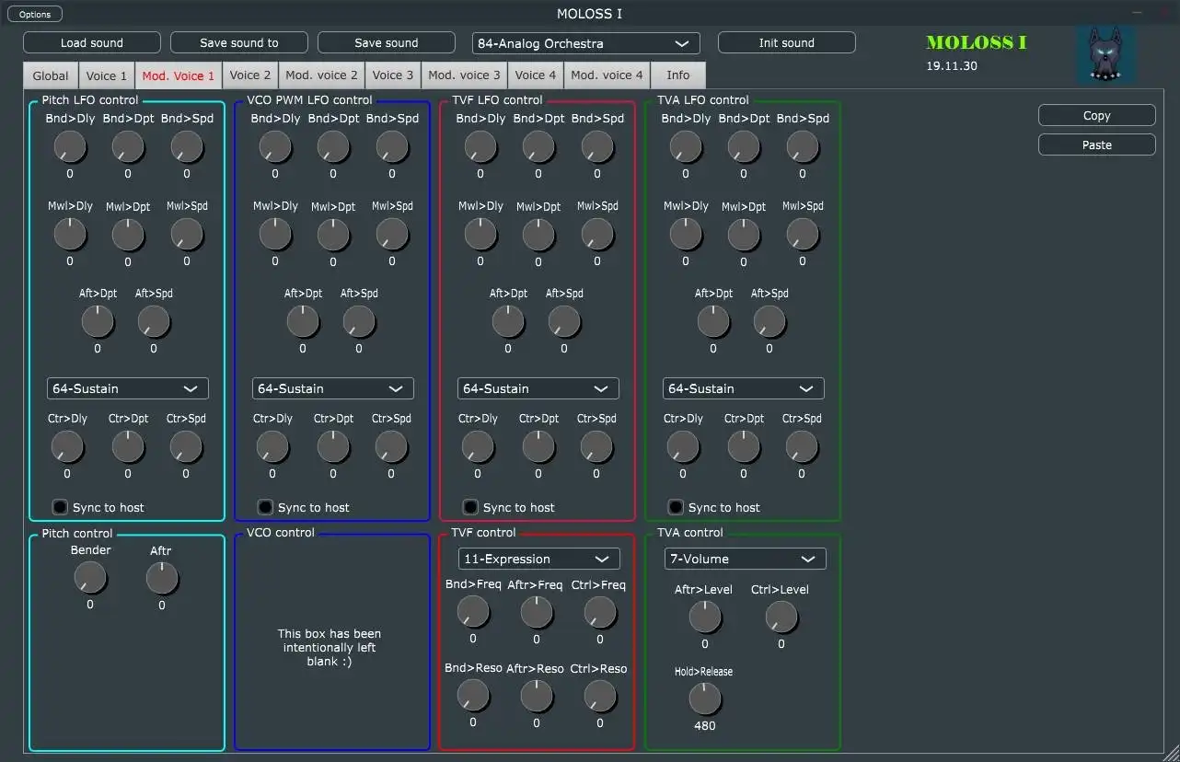Click the Pitch LFO Mwl>Spd knob
This screenshot has width=1180, height=762.
pyautogui.click(x=187, y=234)
